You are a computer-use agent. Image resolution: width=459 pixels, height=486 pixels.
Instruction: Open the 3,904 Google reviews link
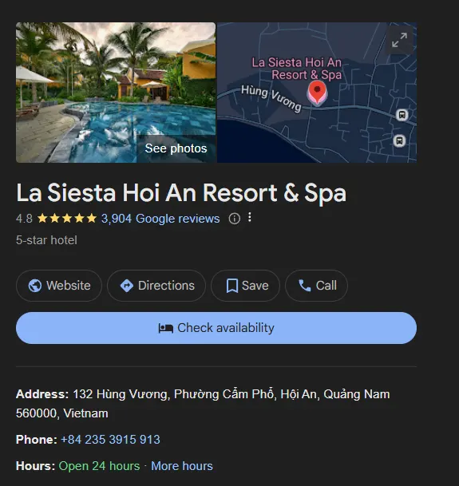[x=160, y=219]
